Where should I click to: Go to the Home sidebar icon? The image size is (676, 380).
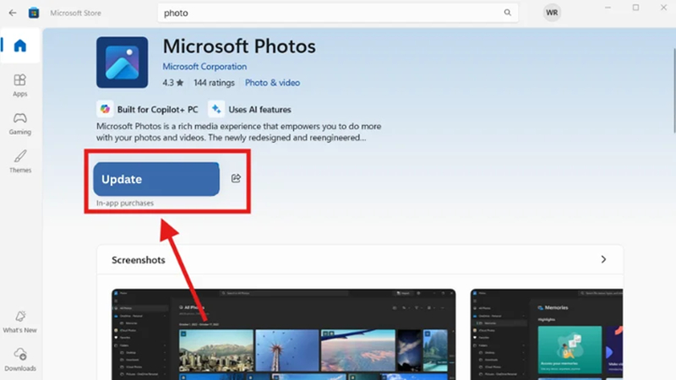(19, 46)
